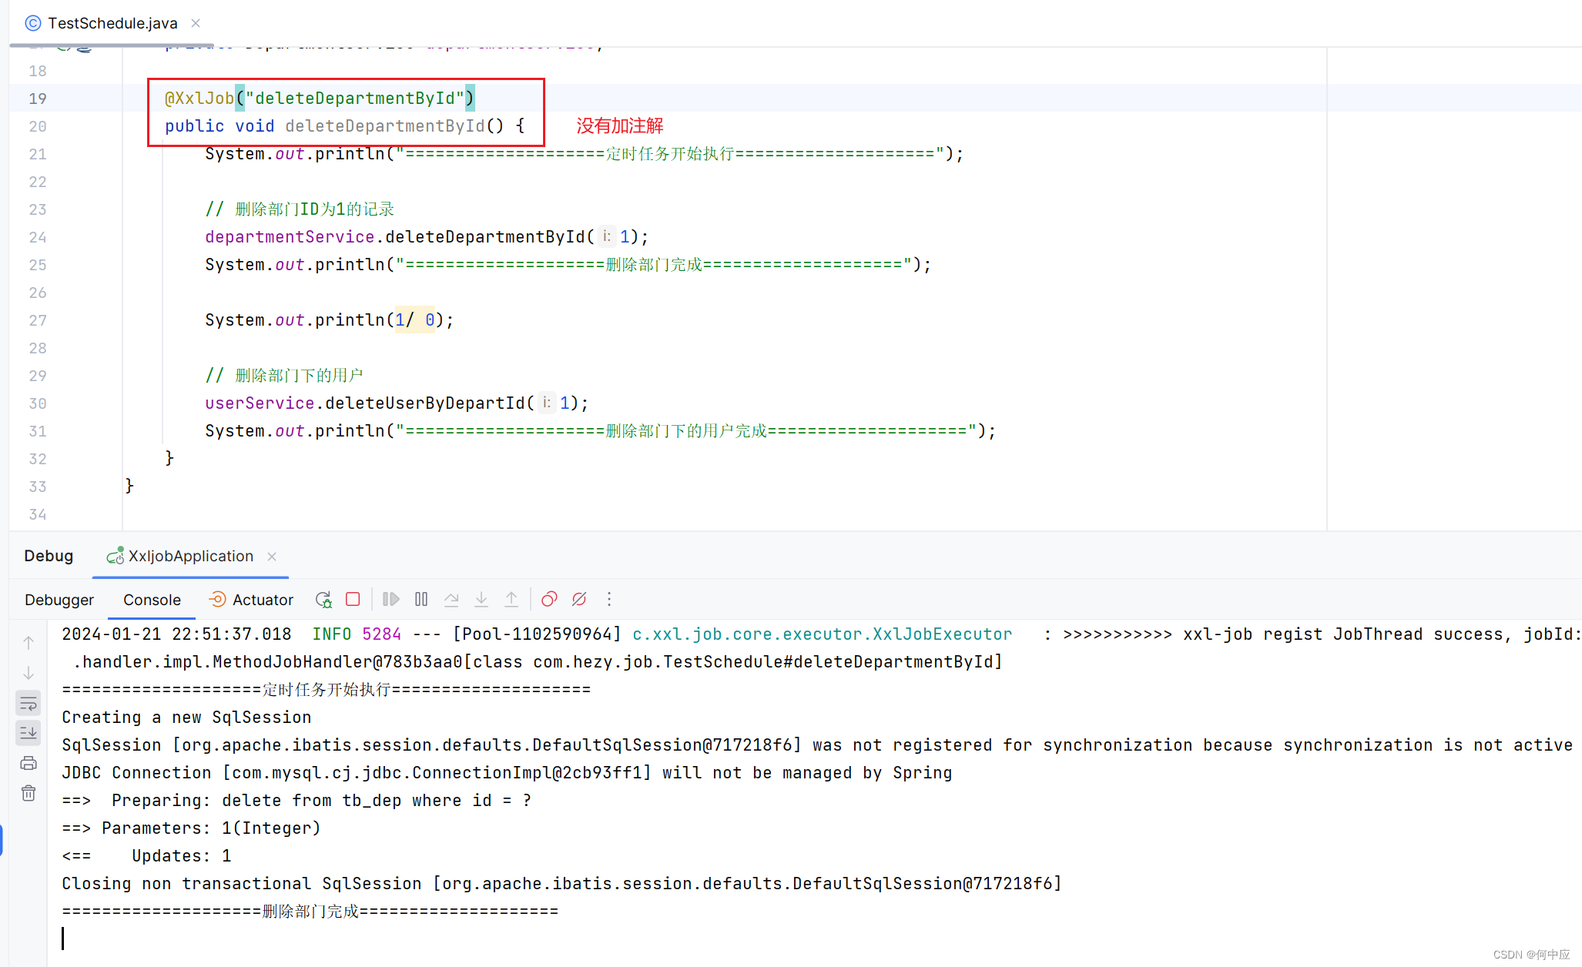Pause the program
The height and width of the screenshot is (967, 1582).
click(x=421, y=599)
